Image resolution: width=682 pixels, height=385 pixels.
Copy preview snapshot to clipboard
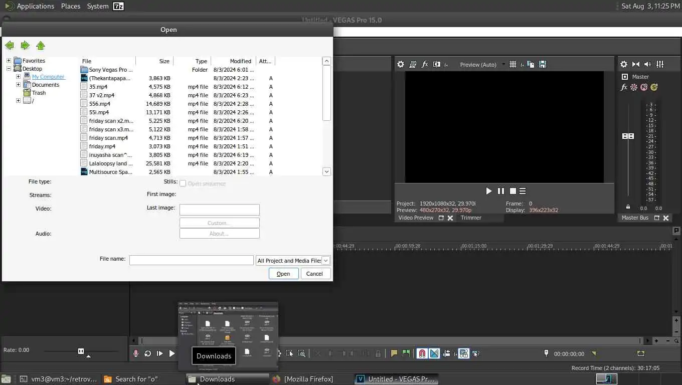click(531, 64)
